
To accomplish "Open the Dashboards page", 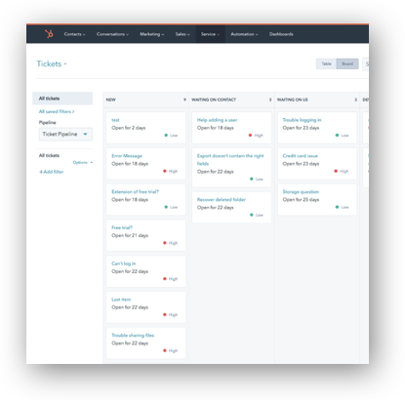I will 281,34.
